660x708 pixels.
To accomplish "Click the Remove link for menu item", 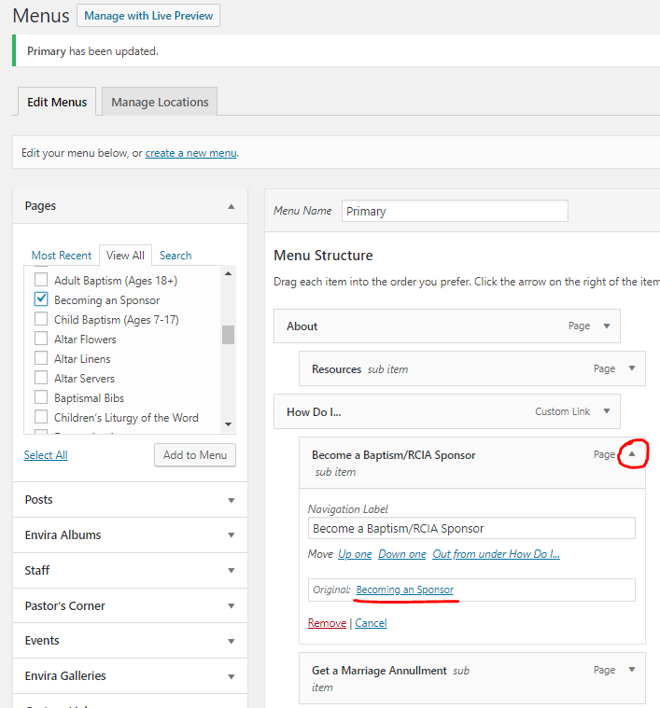I will 327,623.
